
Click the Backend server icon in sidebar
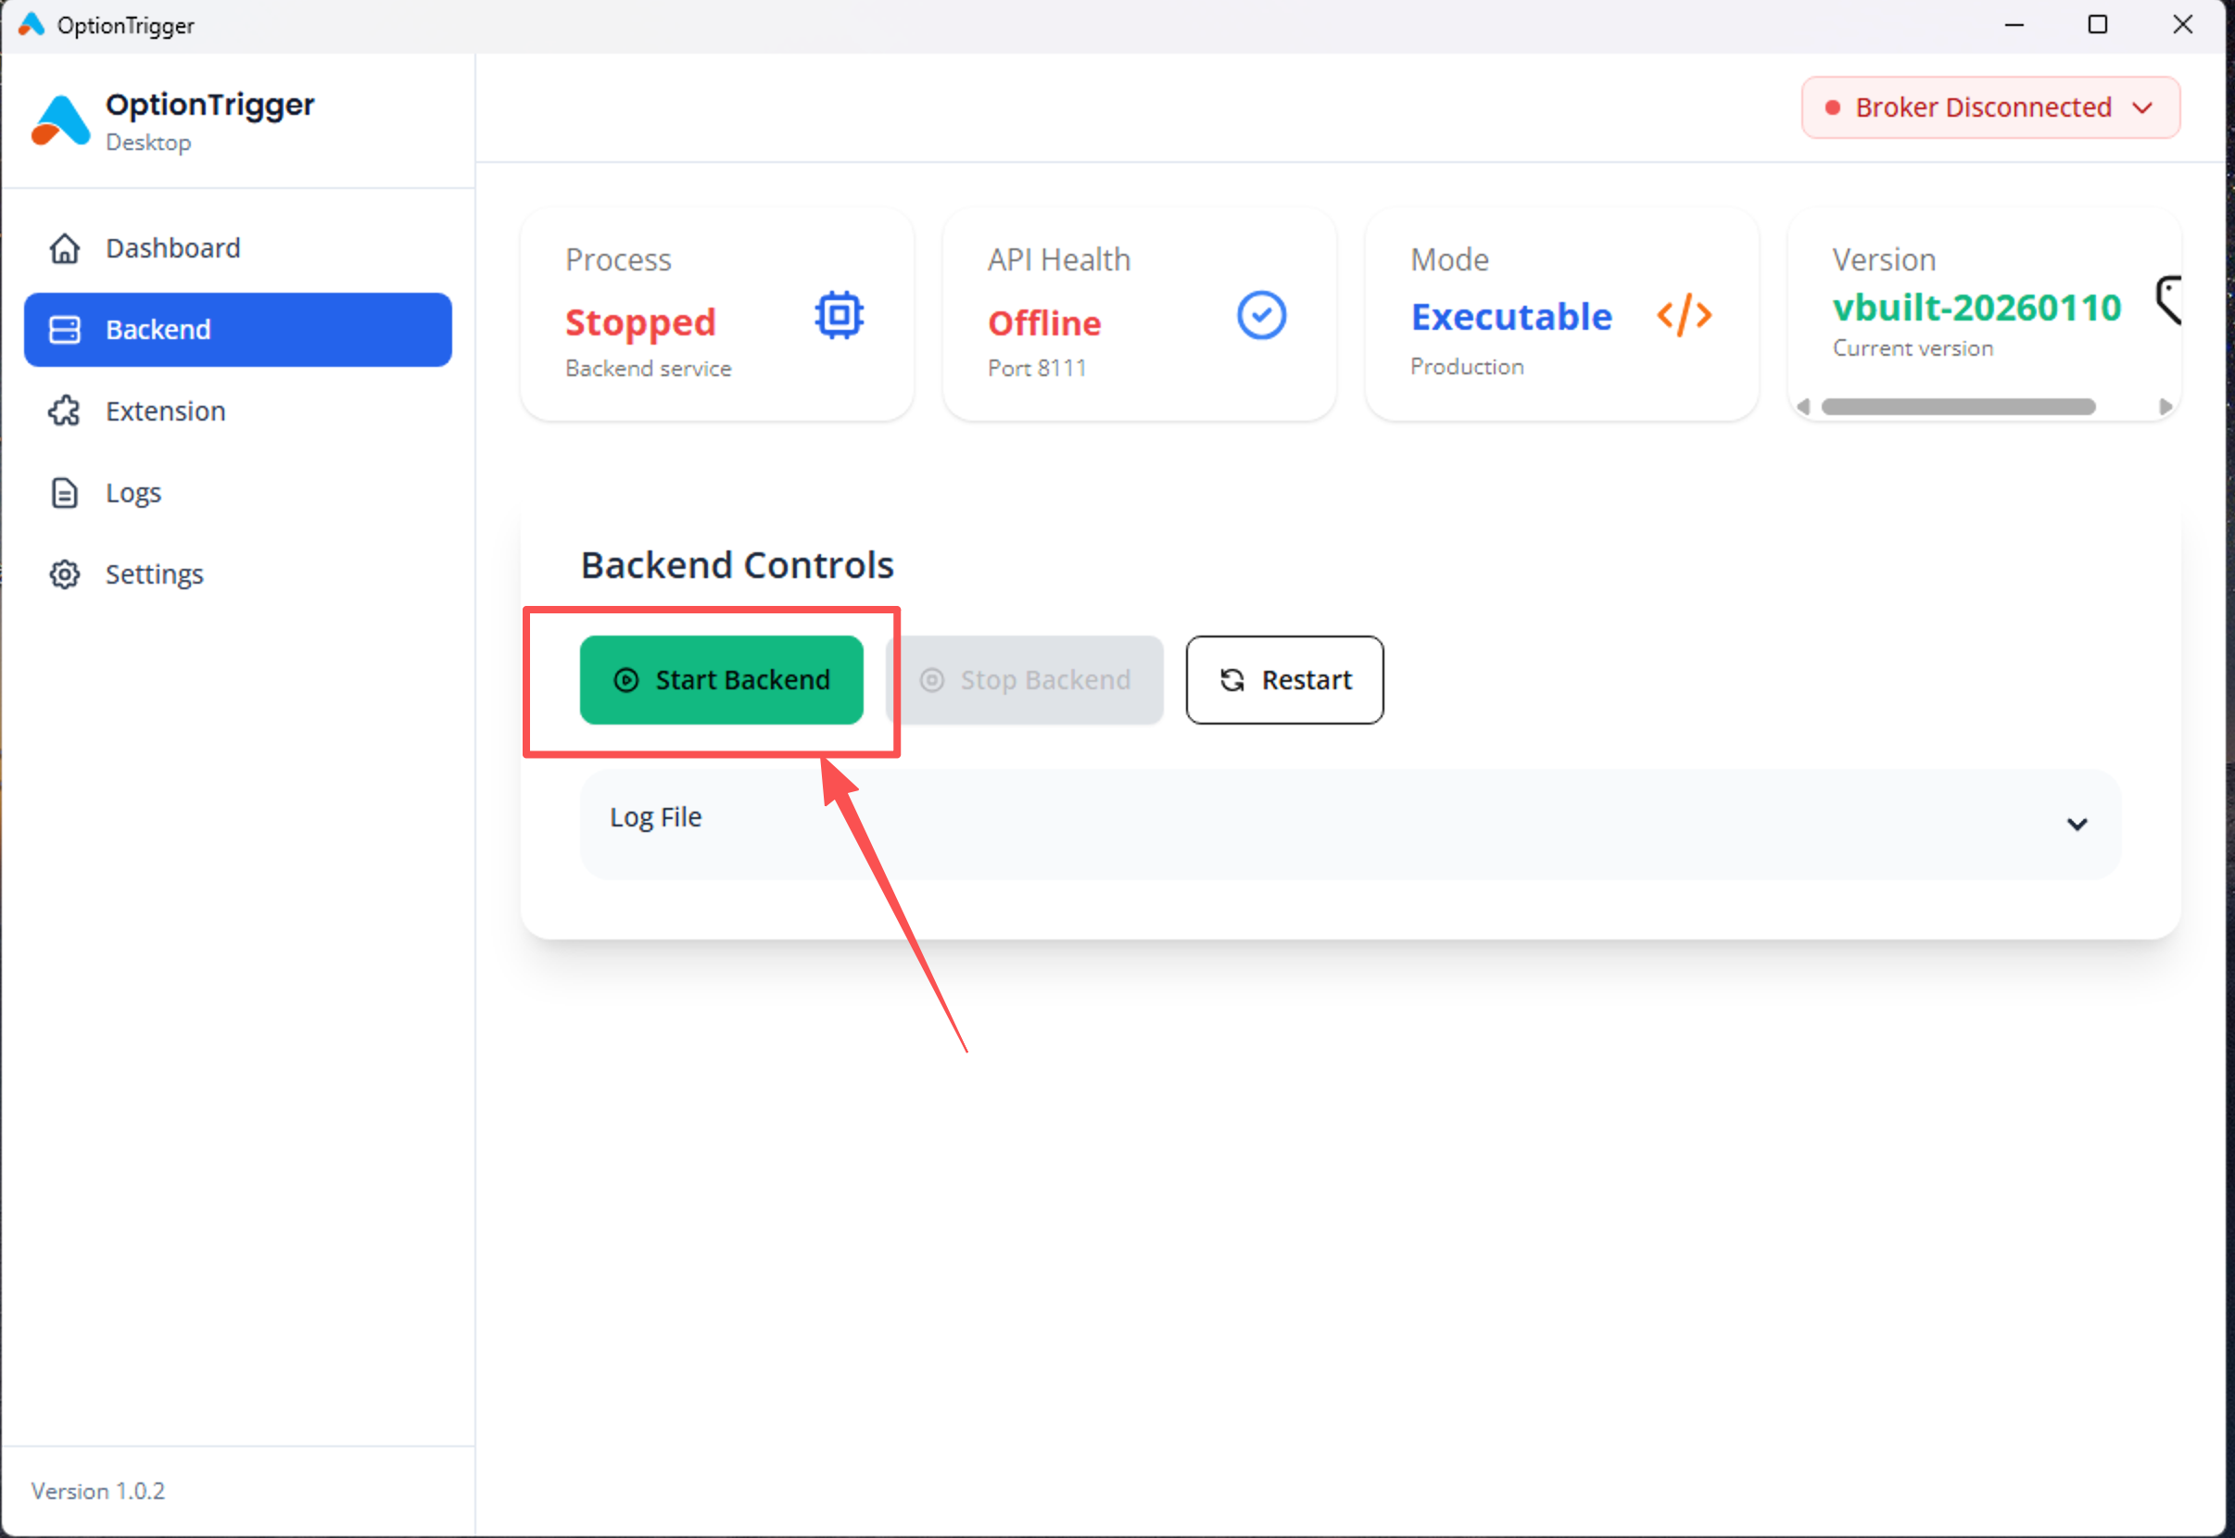coord(65,330)
